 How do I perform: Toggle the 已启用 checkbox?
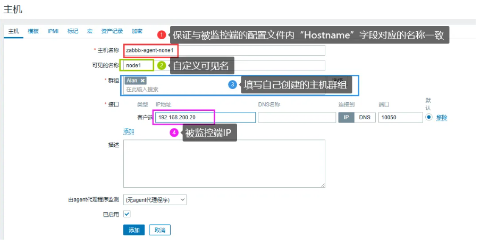(x=127, y=214)
